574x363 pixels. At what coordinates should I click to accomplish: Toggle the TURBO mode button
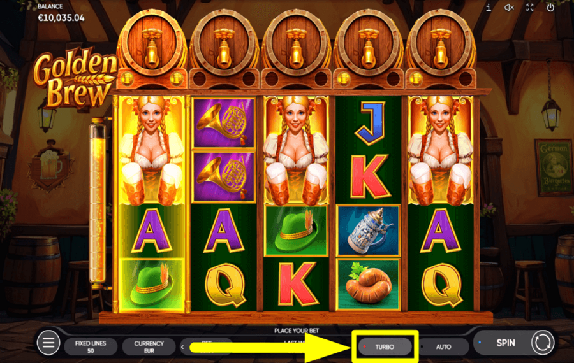(x=385, y=346)
